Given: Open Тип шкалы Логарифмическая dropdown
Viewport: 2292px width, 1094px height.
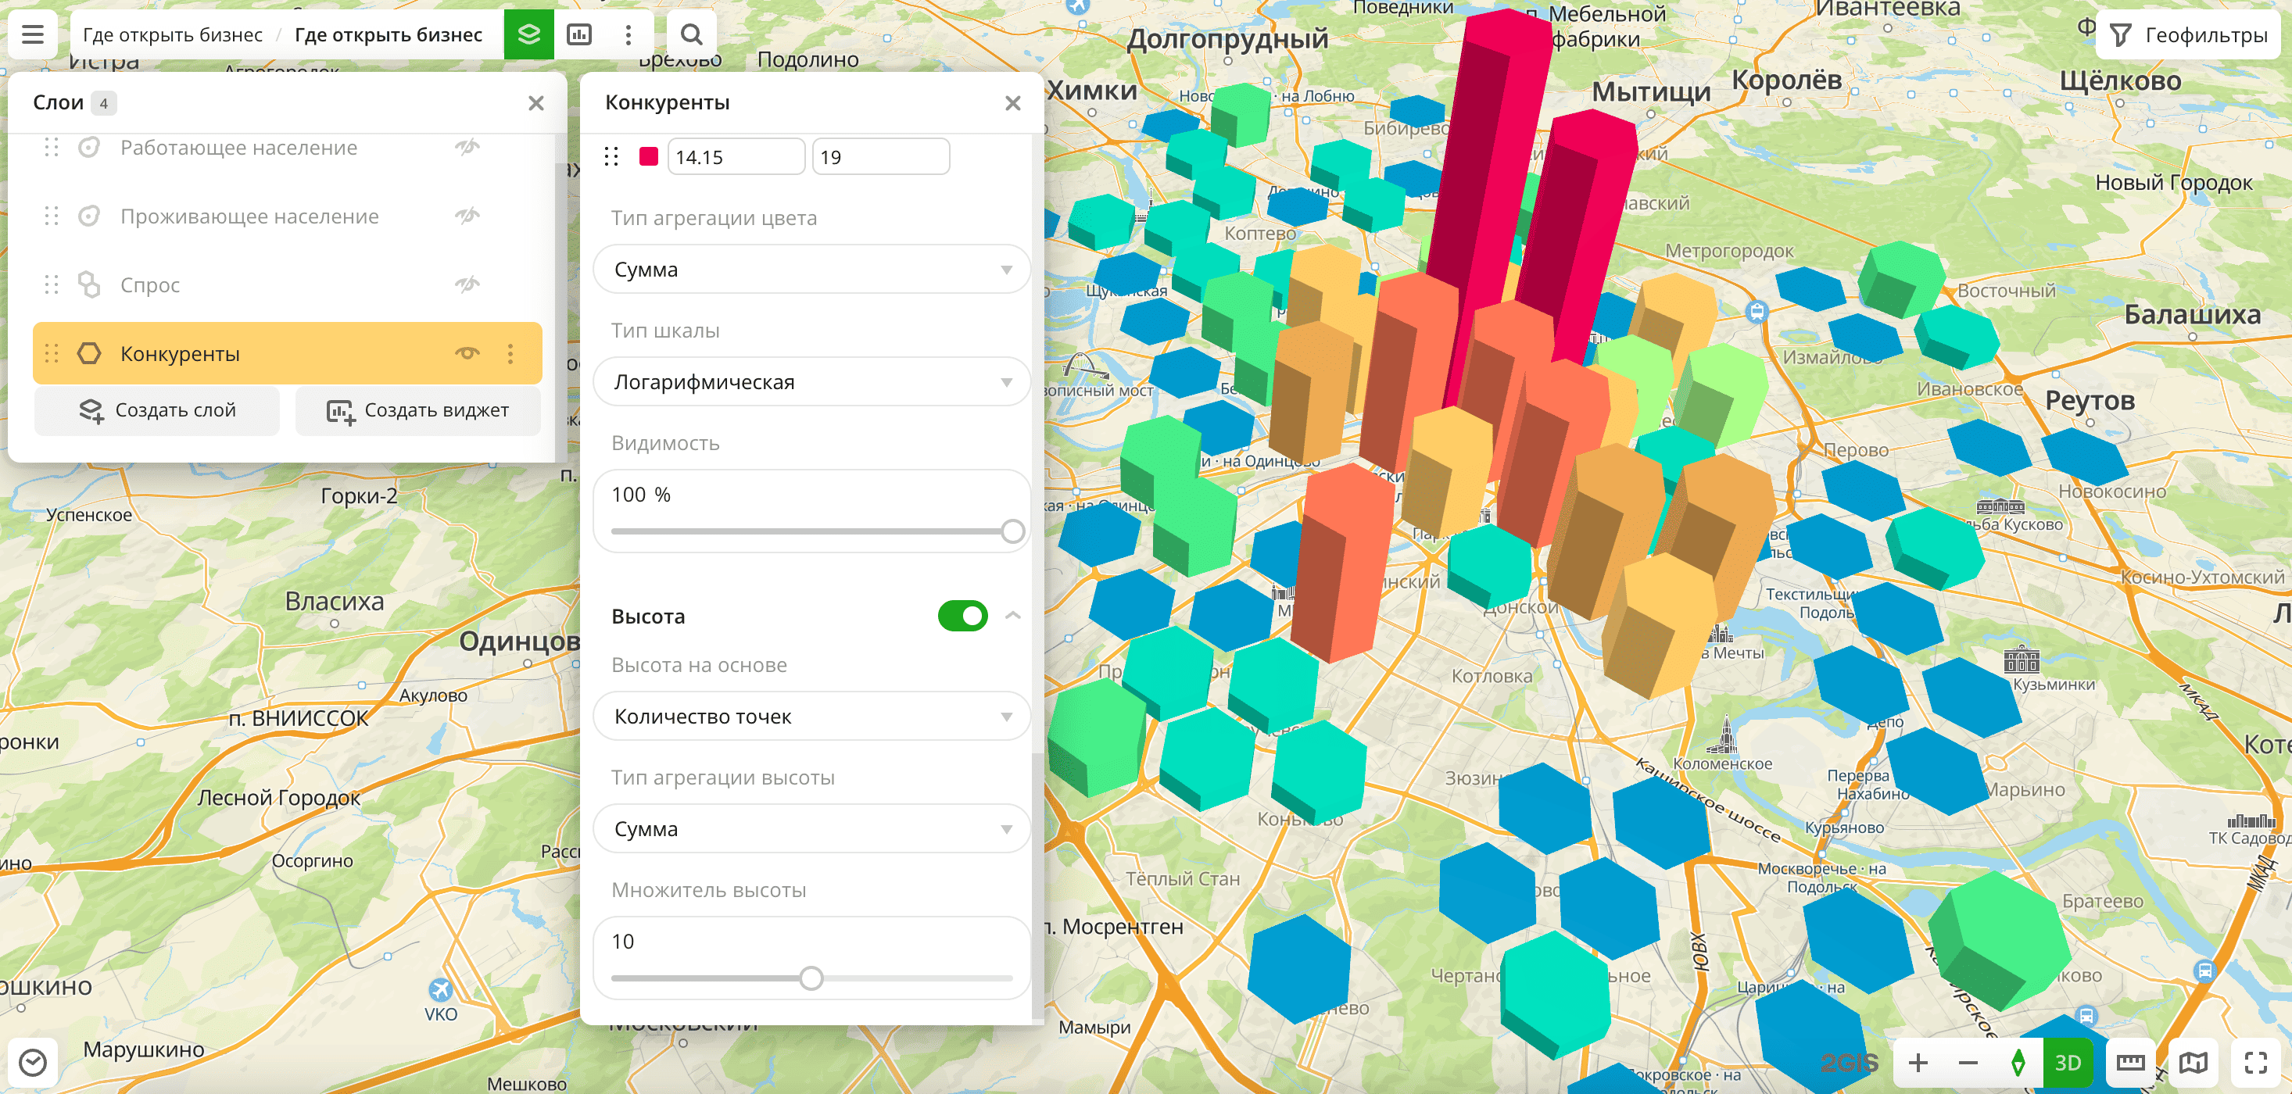Looking at the screenshot, I should click(811, 381).
